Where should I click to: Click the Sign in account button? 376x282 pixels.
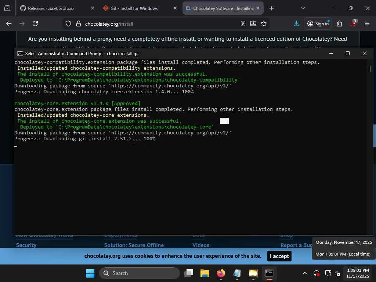point(318,23)
